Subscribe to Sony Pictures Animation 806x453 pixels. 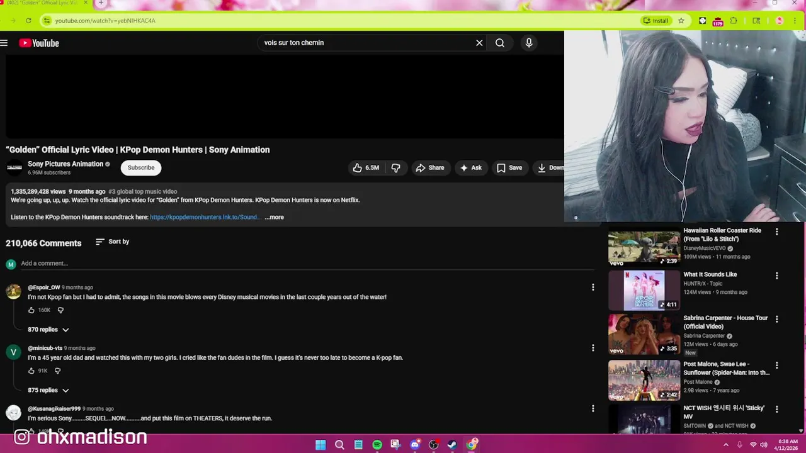point(141,167)
